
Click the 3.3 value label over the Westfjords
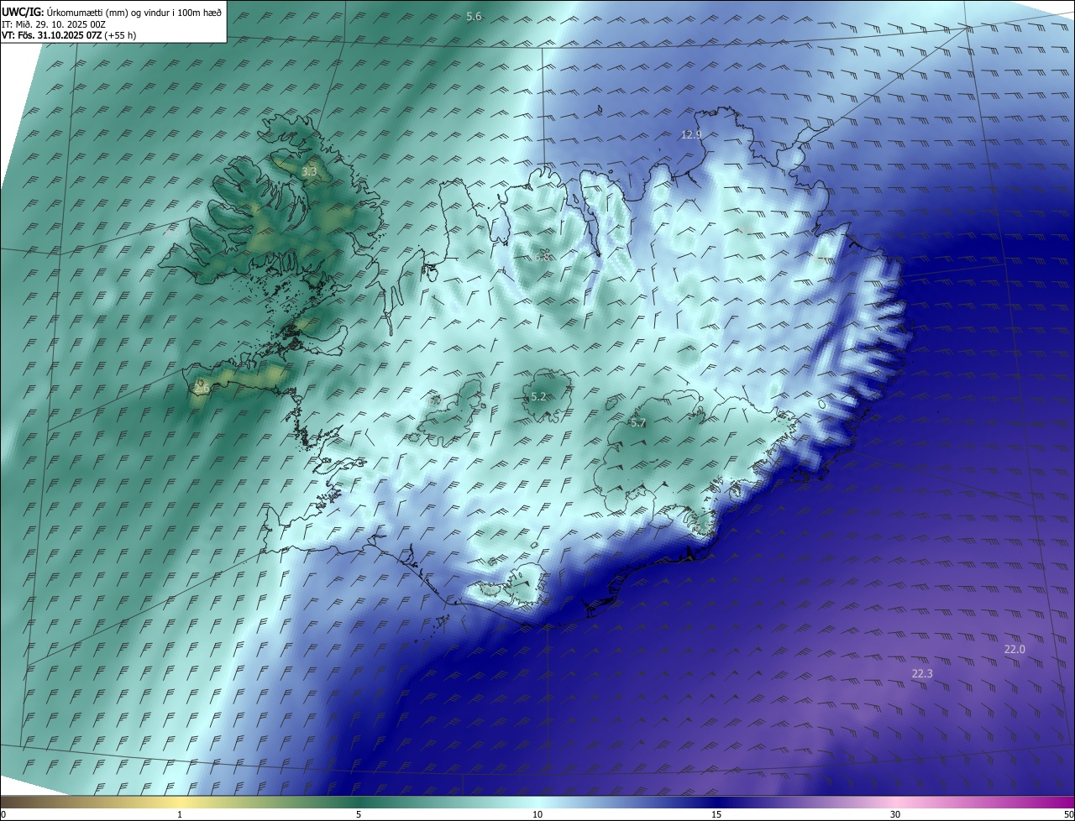click(x=309, y=171)
